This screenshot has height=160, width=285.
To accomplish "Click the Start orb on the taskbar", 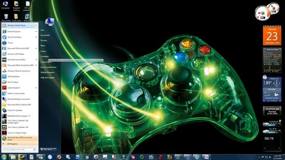I will click(x=4, y=157).
